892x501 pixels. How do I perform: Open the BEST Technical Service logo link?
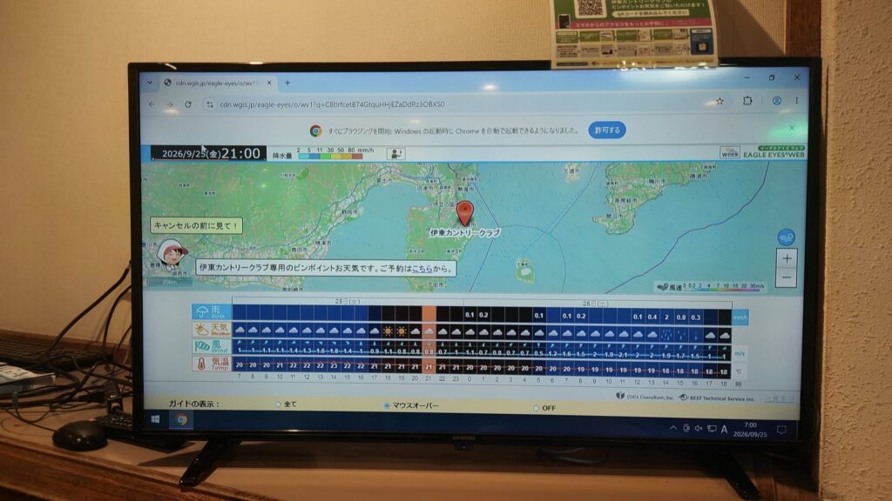[x=716, y=398]
